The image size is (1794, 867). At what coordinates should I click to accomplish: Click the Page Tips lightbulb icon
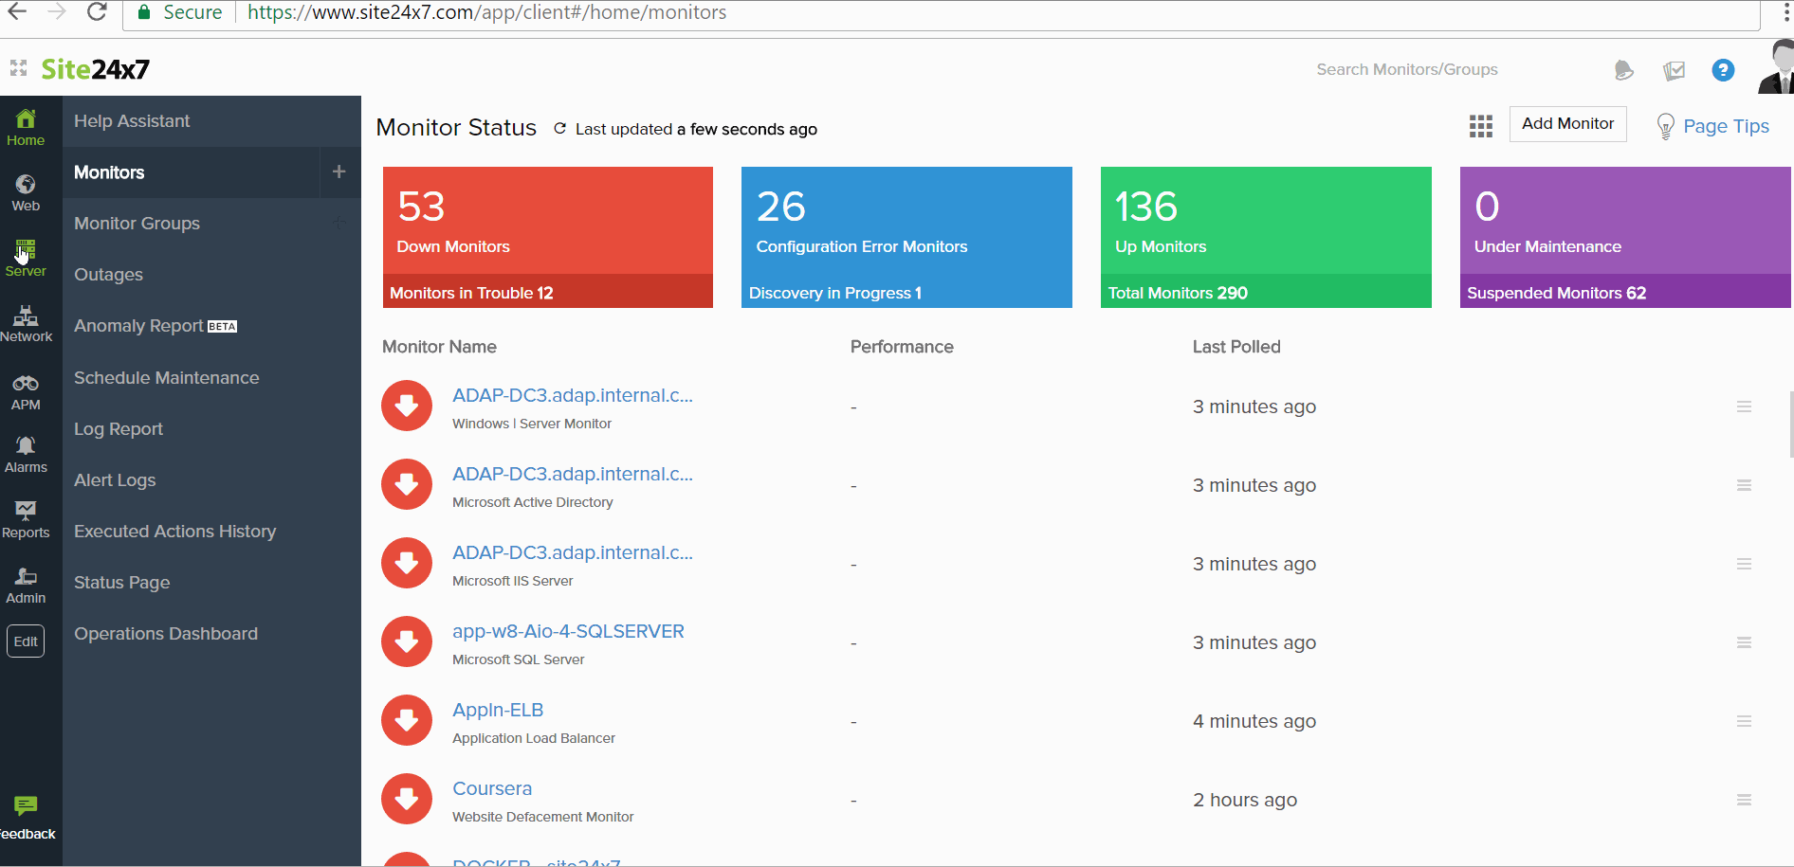pos(1665,126)
